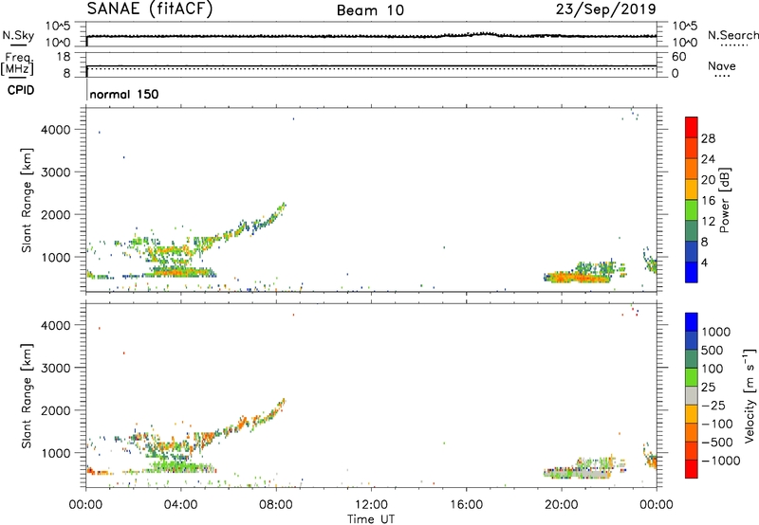
Task: Click the 'Slant Range [km]' label of the power panel
Action: [27, 200]
